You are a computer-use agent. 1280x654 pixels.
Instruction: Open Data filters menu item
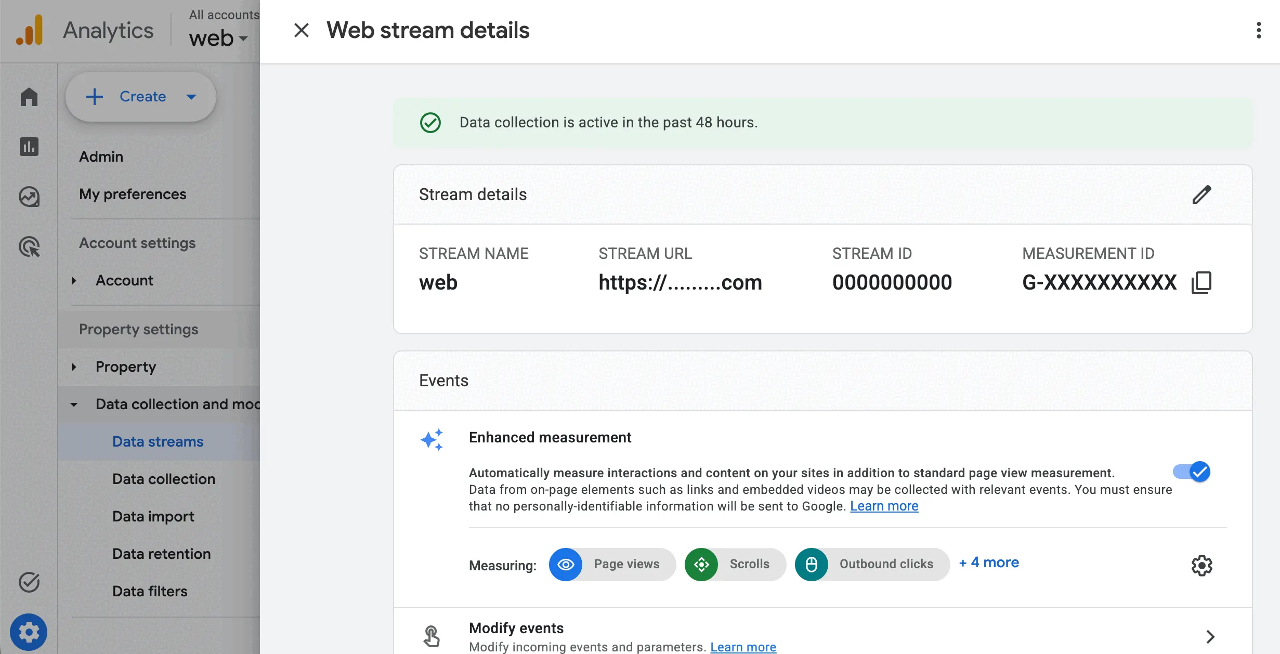(150, 591)
